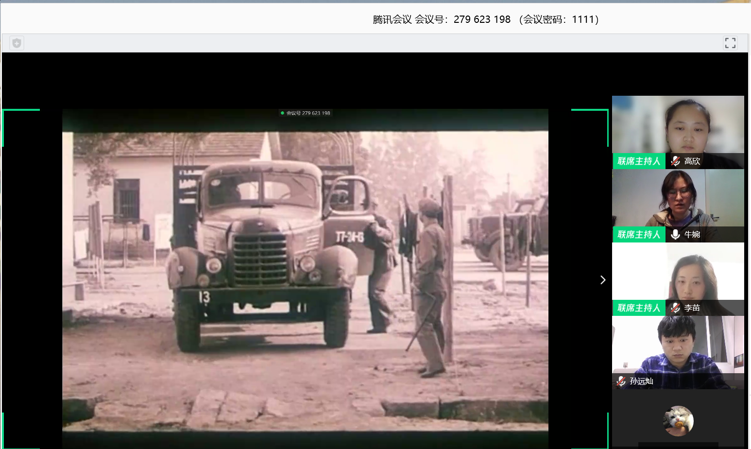The width and height of the screenshot is (751, 449).
Task: Click the 孙远灿 name label
Action: [641, 381]
